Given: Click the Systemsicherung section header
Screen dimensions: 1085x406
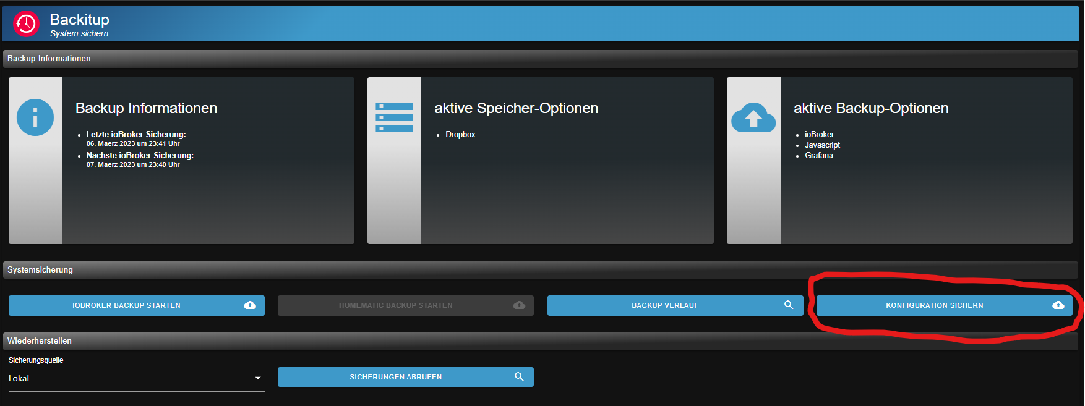Looking at the screenshot, I should pos(541,270).
